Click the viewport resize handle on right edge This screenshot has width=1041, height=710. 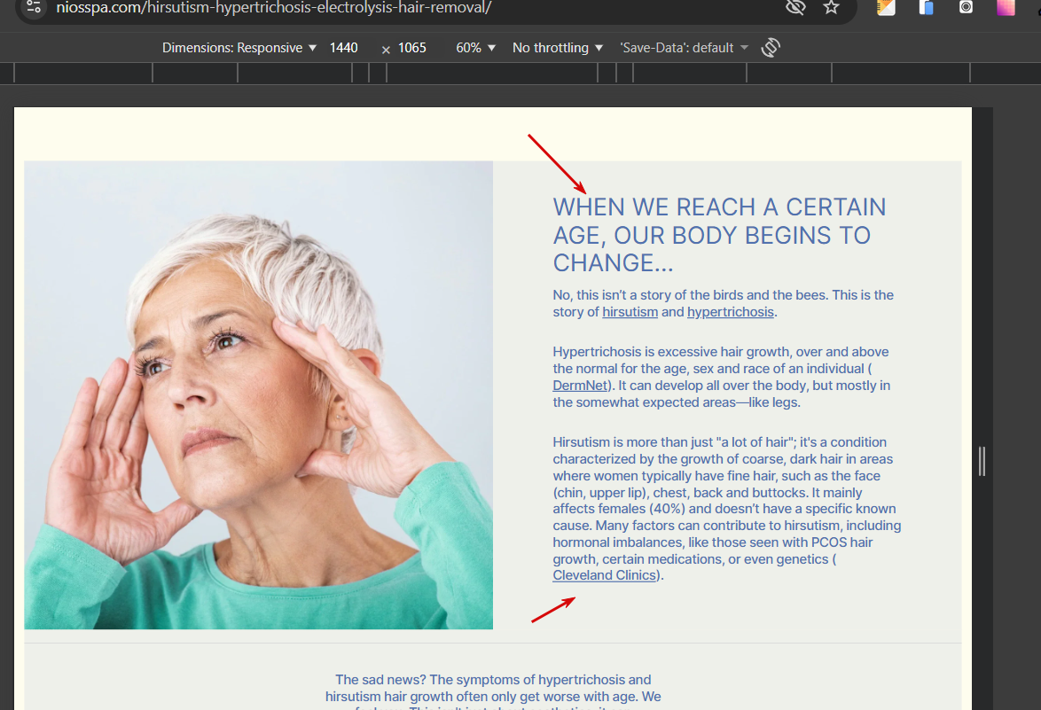coord(982,461)
